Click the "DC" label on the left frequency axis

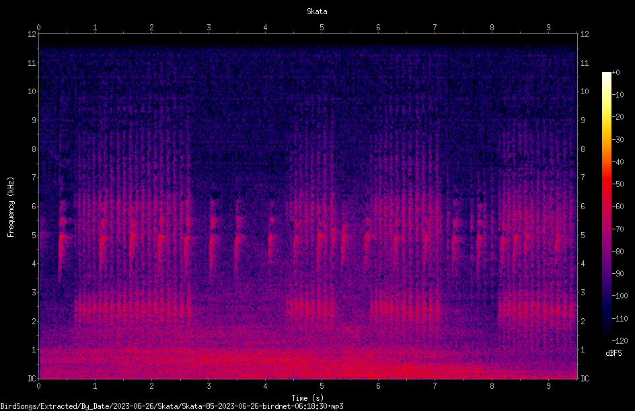click(32, 379)
